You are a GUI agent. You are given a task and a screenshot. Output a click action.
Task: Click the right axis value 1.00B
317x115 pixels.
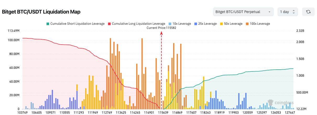(x=300, y=76)
